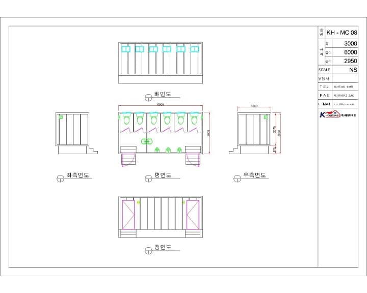
Task: Select the leftmost green toilet in plan
Action: [x=126, y=119]
